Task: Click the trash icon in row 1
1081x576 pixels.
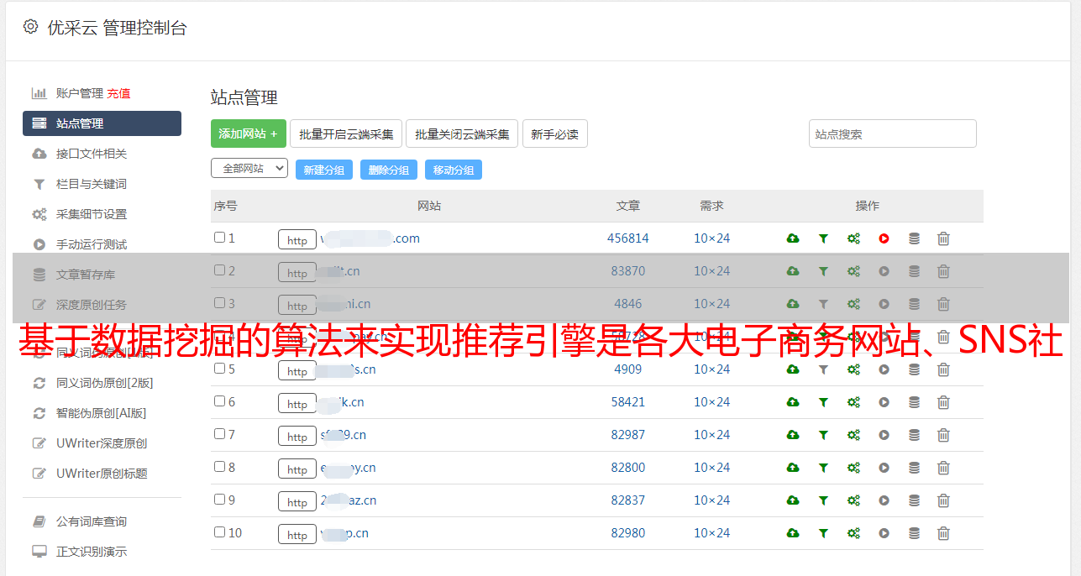Action: click(943, 238)
